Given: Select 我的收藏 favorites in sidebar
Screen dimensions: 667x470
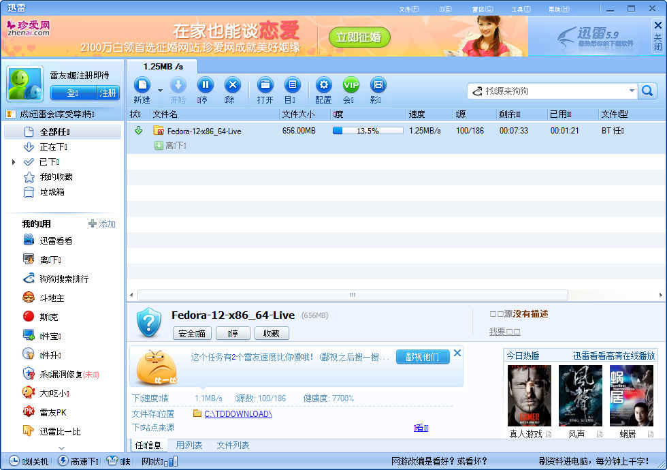Looking at the screenshot, I should 56,176.
